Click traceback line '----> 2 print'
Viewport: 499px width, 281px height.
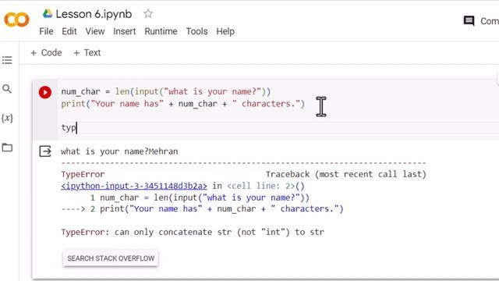point(202,209)
